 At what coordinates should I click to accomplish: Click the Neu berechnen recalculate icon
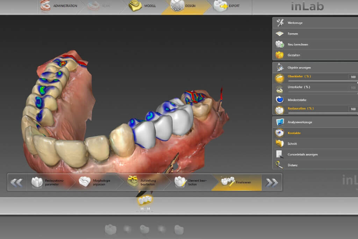[280, 44]
